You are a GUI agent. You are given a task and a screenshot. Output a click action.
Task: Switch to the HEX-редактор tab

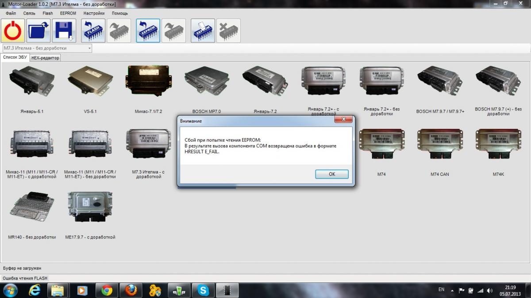(45, 58)
